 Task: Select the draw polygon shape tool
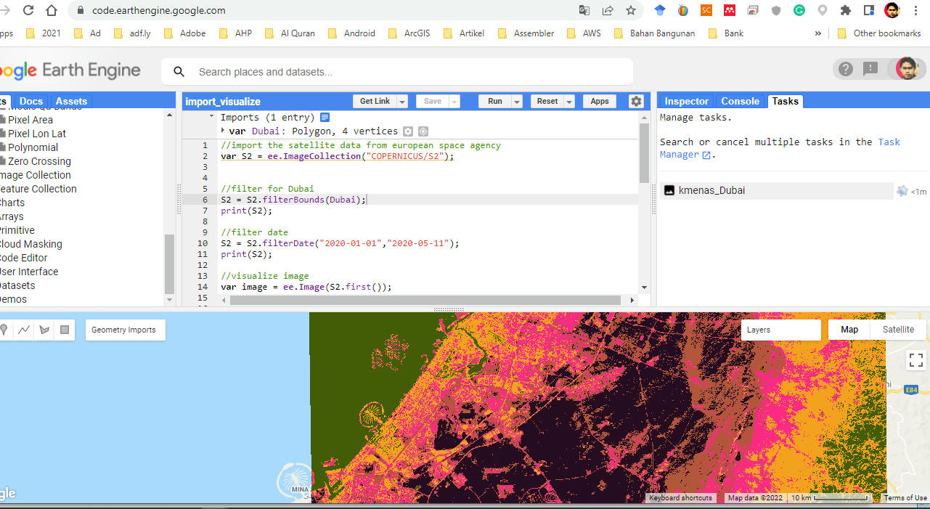[x=44, y=330]
